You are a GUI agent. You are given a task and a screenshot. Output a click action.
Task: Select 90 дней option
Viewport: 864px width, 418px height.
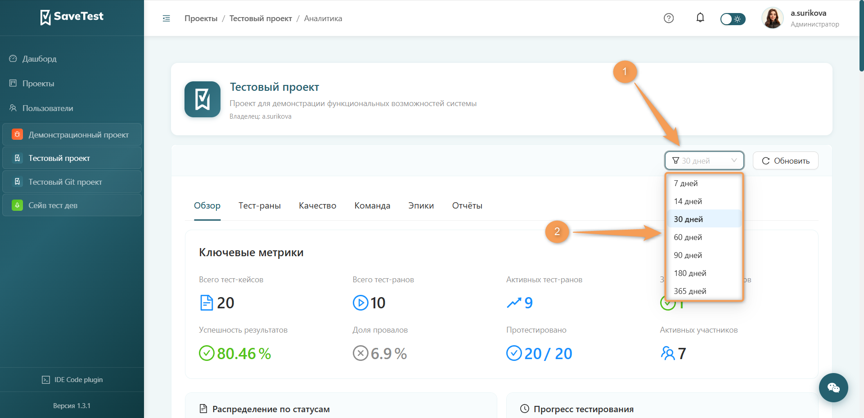pos(704,255)
